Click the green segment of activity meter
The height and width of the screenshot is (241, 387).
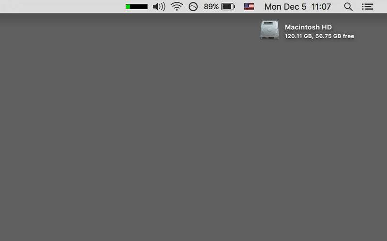128,7
